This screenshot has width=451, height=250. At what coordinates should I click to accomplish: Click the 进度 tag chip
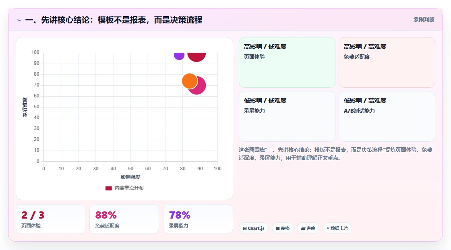(308, 228)
